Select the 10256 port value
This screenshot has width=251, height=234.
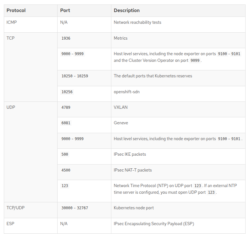point(67,92)
